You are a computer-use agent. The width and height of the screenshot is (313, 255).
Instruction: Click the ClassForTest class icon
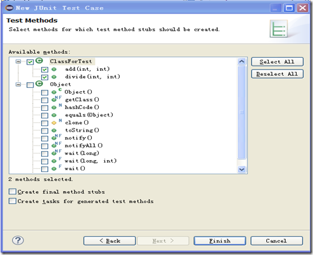pos(39,61)
